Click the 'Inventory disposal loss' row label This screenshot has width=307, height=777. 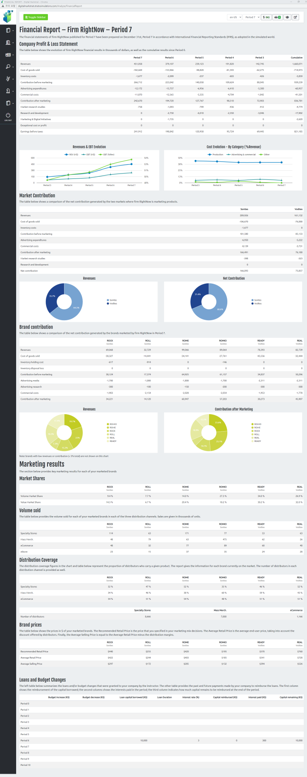[32, 368]
